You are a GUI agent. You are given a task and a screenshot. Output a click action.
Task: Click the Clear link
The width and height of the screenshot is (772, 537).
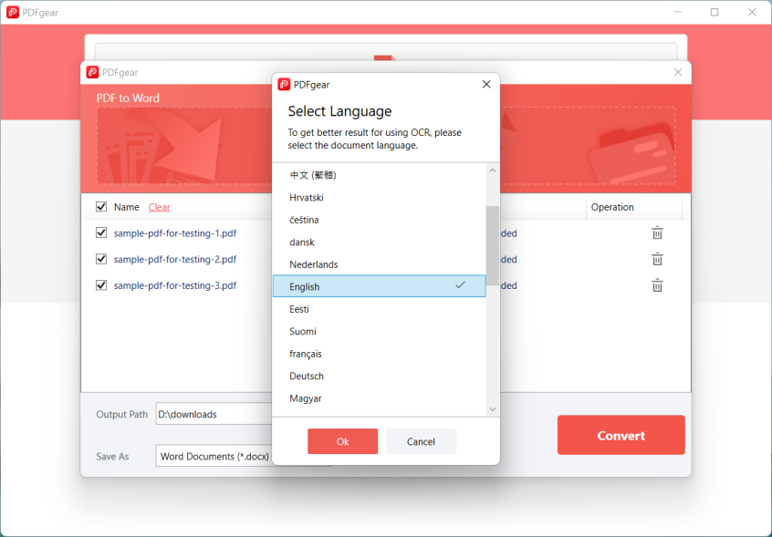tap(160, 207)
